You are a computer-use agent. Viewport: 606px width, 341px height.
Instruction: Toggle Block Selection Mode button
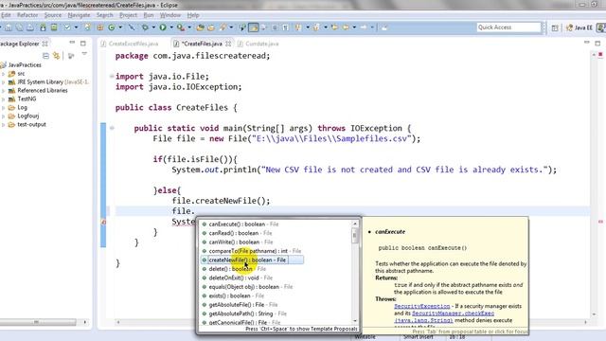[275, 27]
